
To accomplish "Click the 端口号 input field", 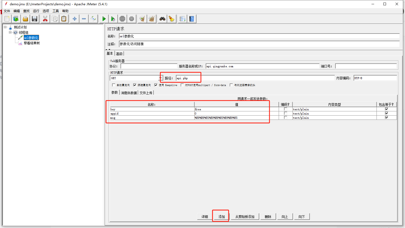I will point(366,66).
